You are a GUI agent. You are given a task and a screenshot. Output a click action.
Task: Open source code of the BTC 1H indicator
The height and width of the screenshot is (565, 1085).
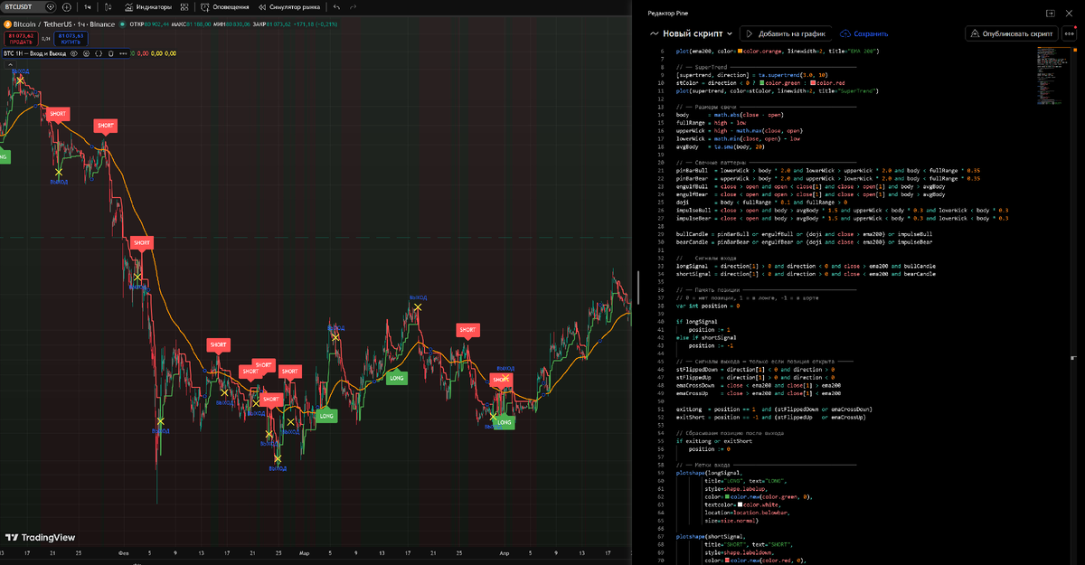(99, 53)
